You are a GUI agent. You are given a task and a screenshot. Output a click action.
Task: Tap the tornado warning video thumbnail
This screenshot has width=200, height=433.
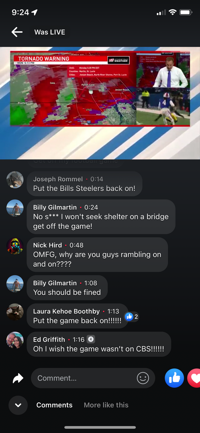point(100,103)
